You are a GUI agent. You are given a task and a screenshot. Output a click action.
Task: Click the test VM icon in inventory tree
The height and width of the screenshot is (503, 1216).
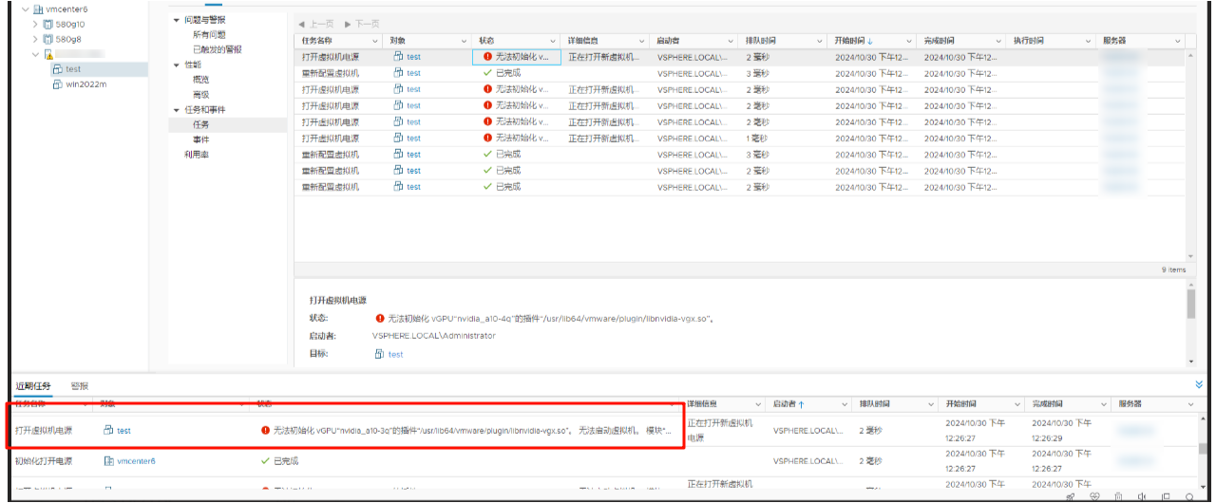(58, 69)
